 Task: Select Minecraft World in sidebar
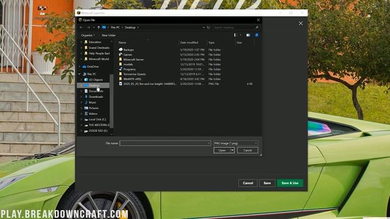coord(99,59)
